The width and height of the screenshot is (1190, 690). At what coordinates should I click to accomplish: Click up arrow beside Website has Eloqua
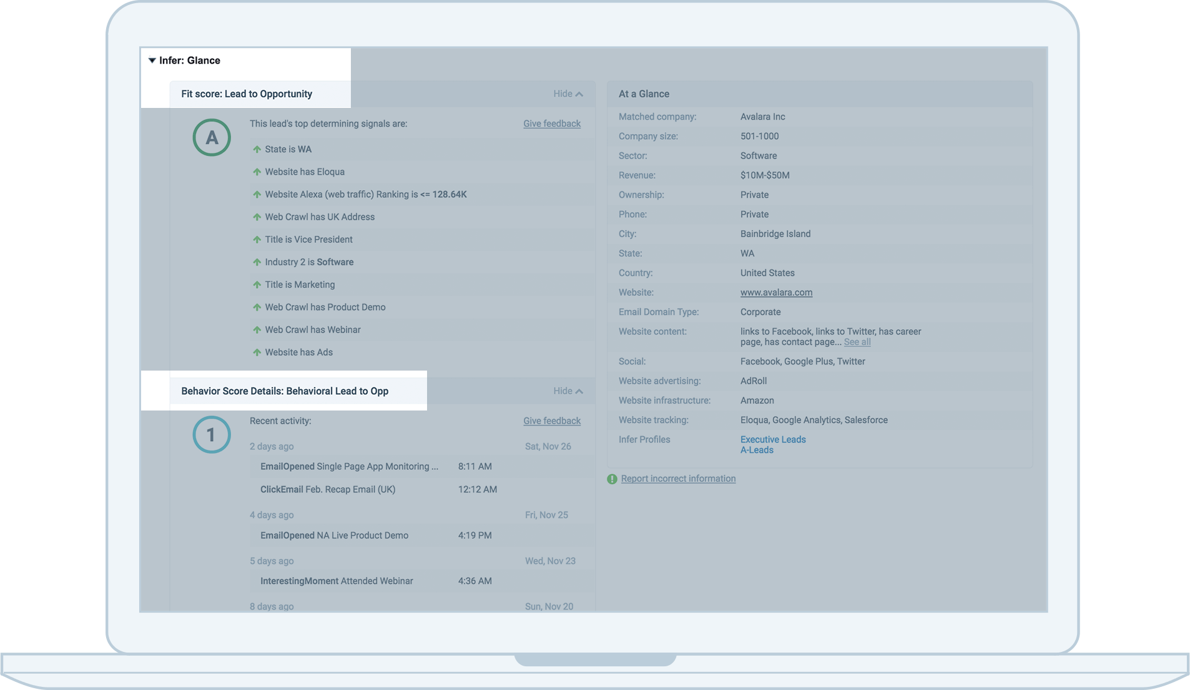pos(257,172)
